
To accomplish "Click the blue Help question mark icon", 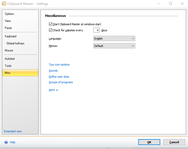I will (x=6, y=142).
